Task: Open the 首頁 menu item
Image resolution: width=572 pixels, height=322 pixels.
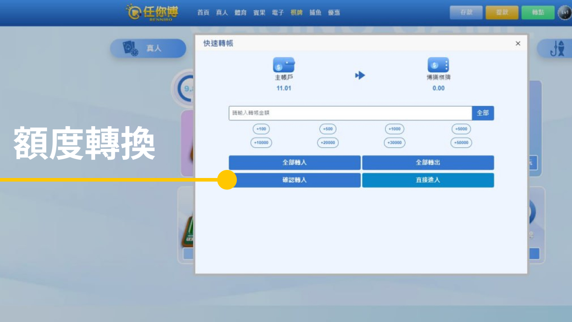Action: pyautogui.click(x=204, y=13)
